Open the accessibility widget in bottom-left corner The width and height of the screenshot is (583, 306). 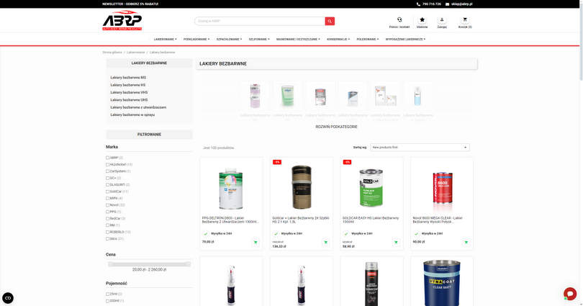tap(8, 298)
